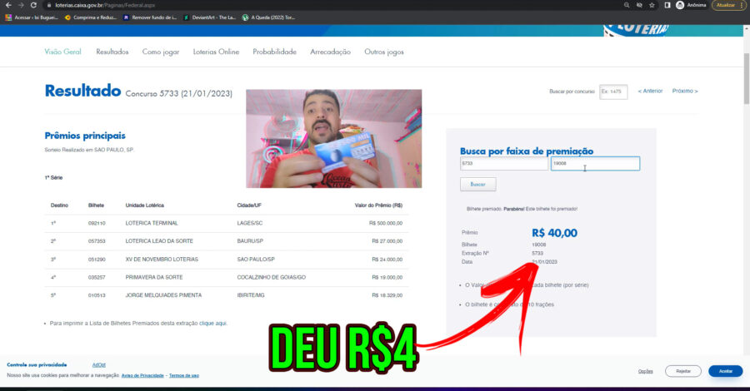This screenshot has width=750, height=391.
Task: Click the Concurso 5733 (21/01/2023) text
Action: pos(179,93)
